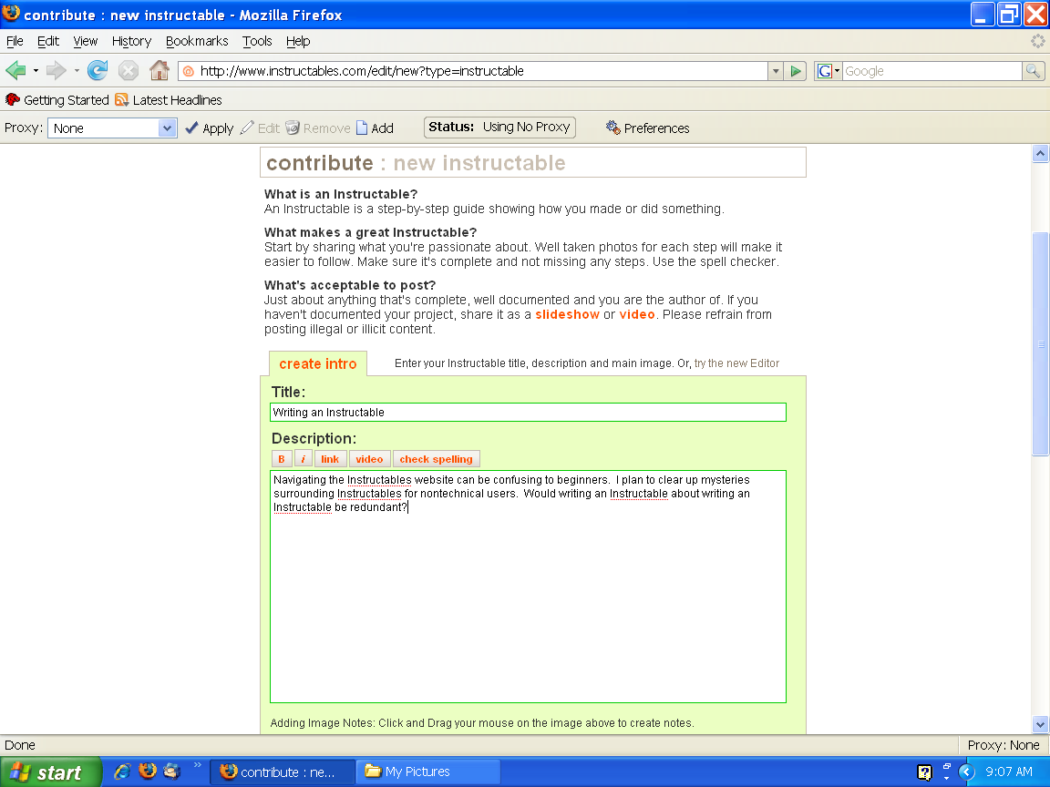Apply the selected proxy setting
The width and height of the screenshot is (1050, 787).
click(x=209, y=128)
